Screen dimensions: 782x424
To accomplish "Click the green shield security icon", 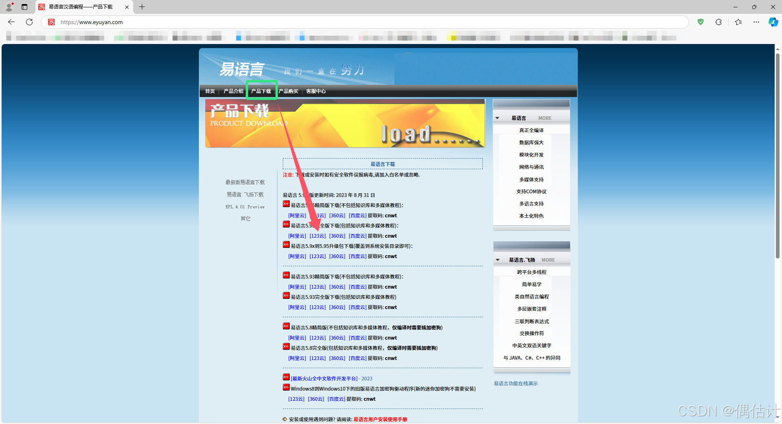I will pyautogui.click(x=700, y=22).
